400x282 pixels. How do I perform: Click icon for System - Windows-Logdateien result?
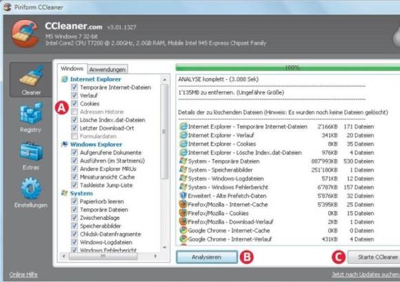pyautogui.click(x=183, y=179)
